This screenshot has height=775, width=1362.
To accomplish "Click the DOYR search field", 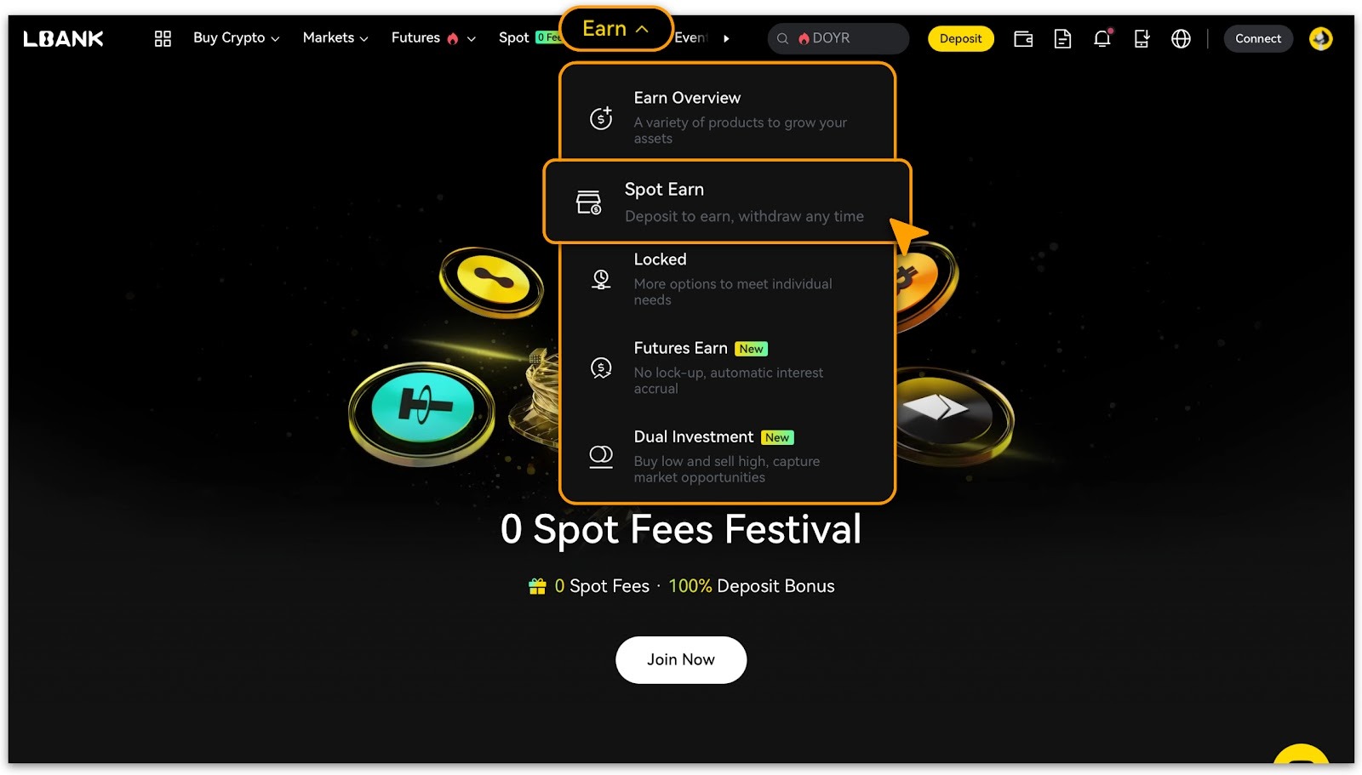I will [838, 38].
